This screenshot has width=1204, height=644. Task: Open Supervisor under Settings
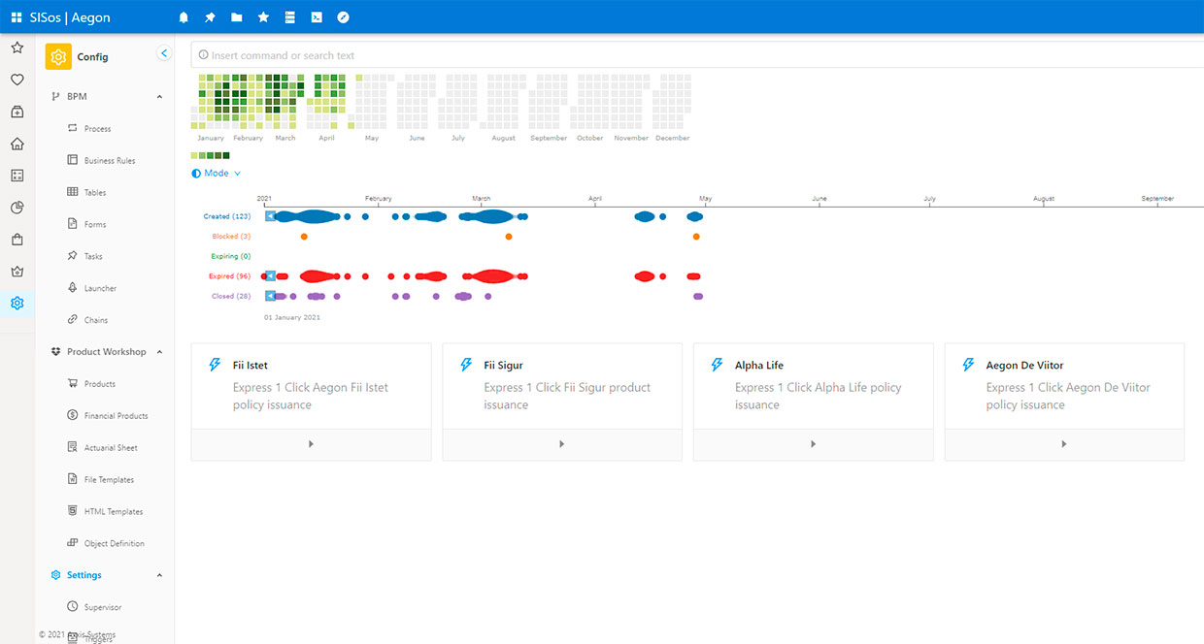[x=105, y=607]
